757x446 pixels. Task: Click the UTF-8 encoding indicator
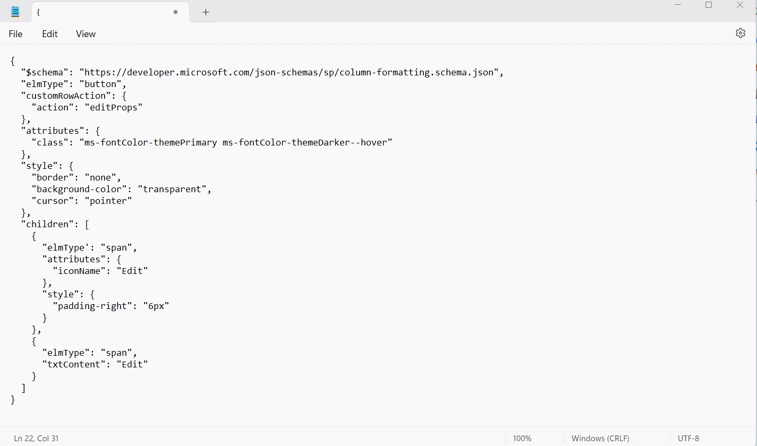(688, 439)
